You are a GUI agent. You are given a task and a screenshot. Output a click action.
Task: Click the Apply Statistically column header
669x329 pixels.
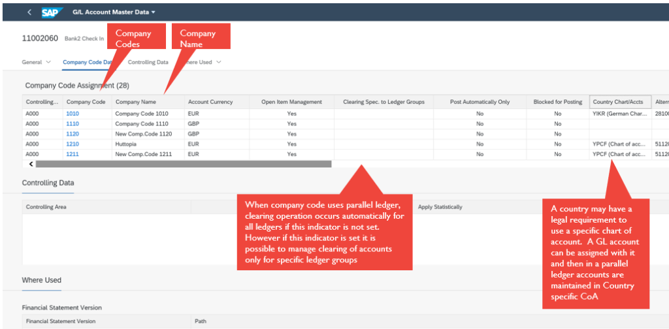tap(440, 207)
